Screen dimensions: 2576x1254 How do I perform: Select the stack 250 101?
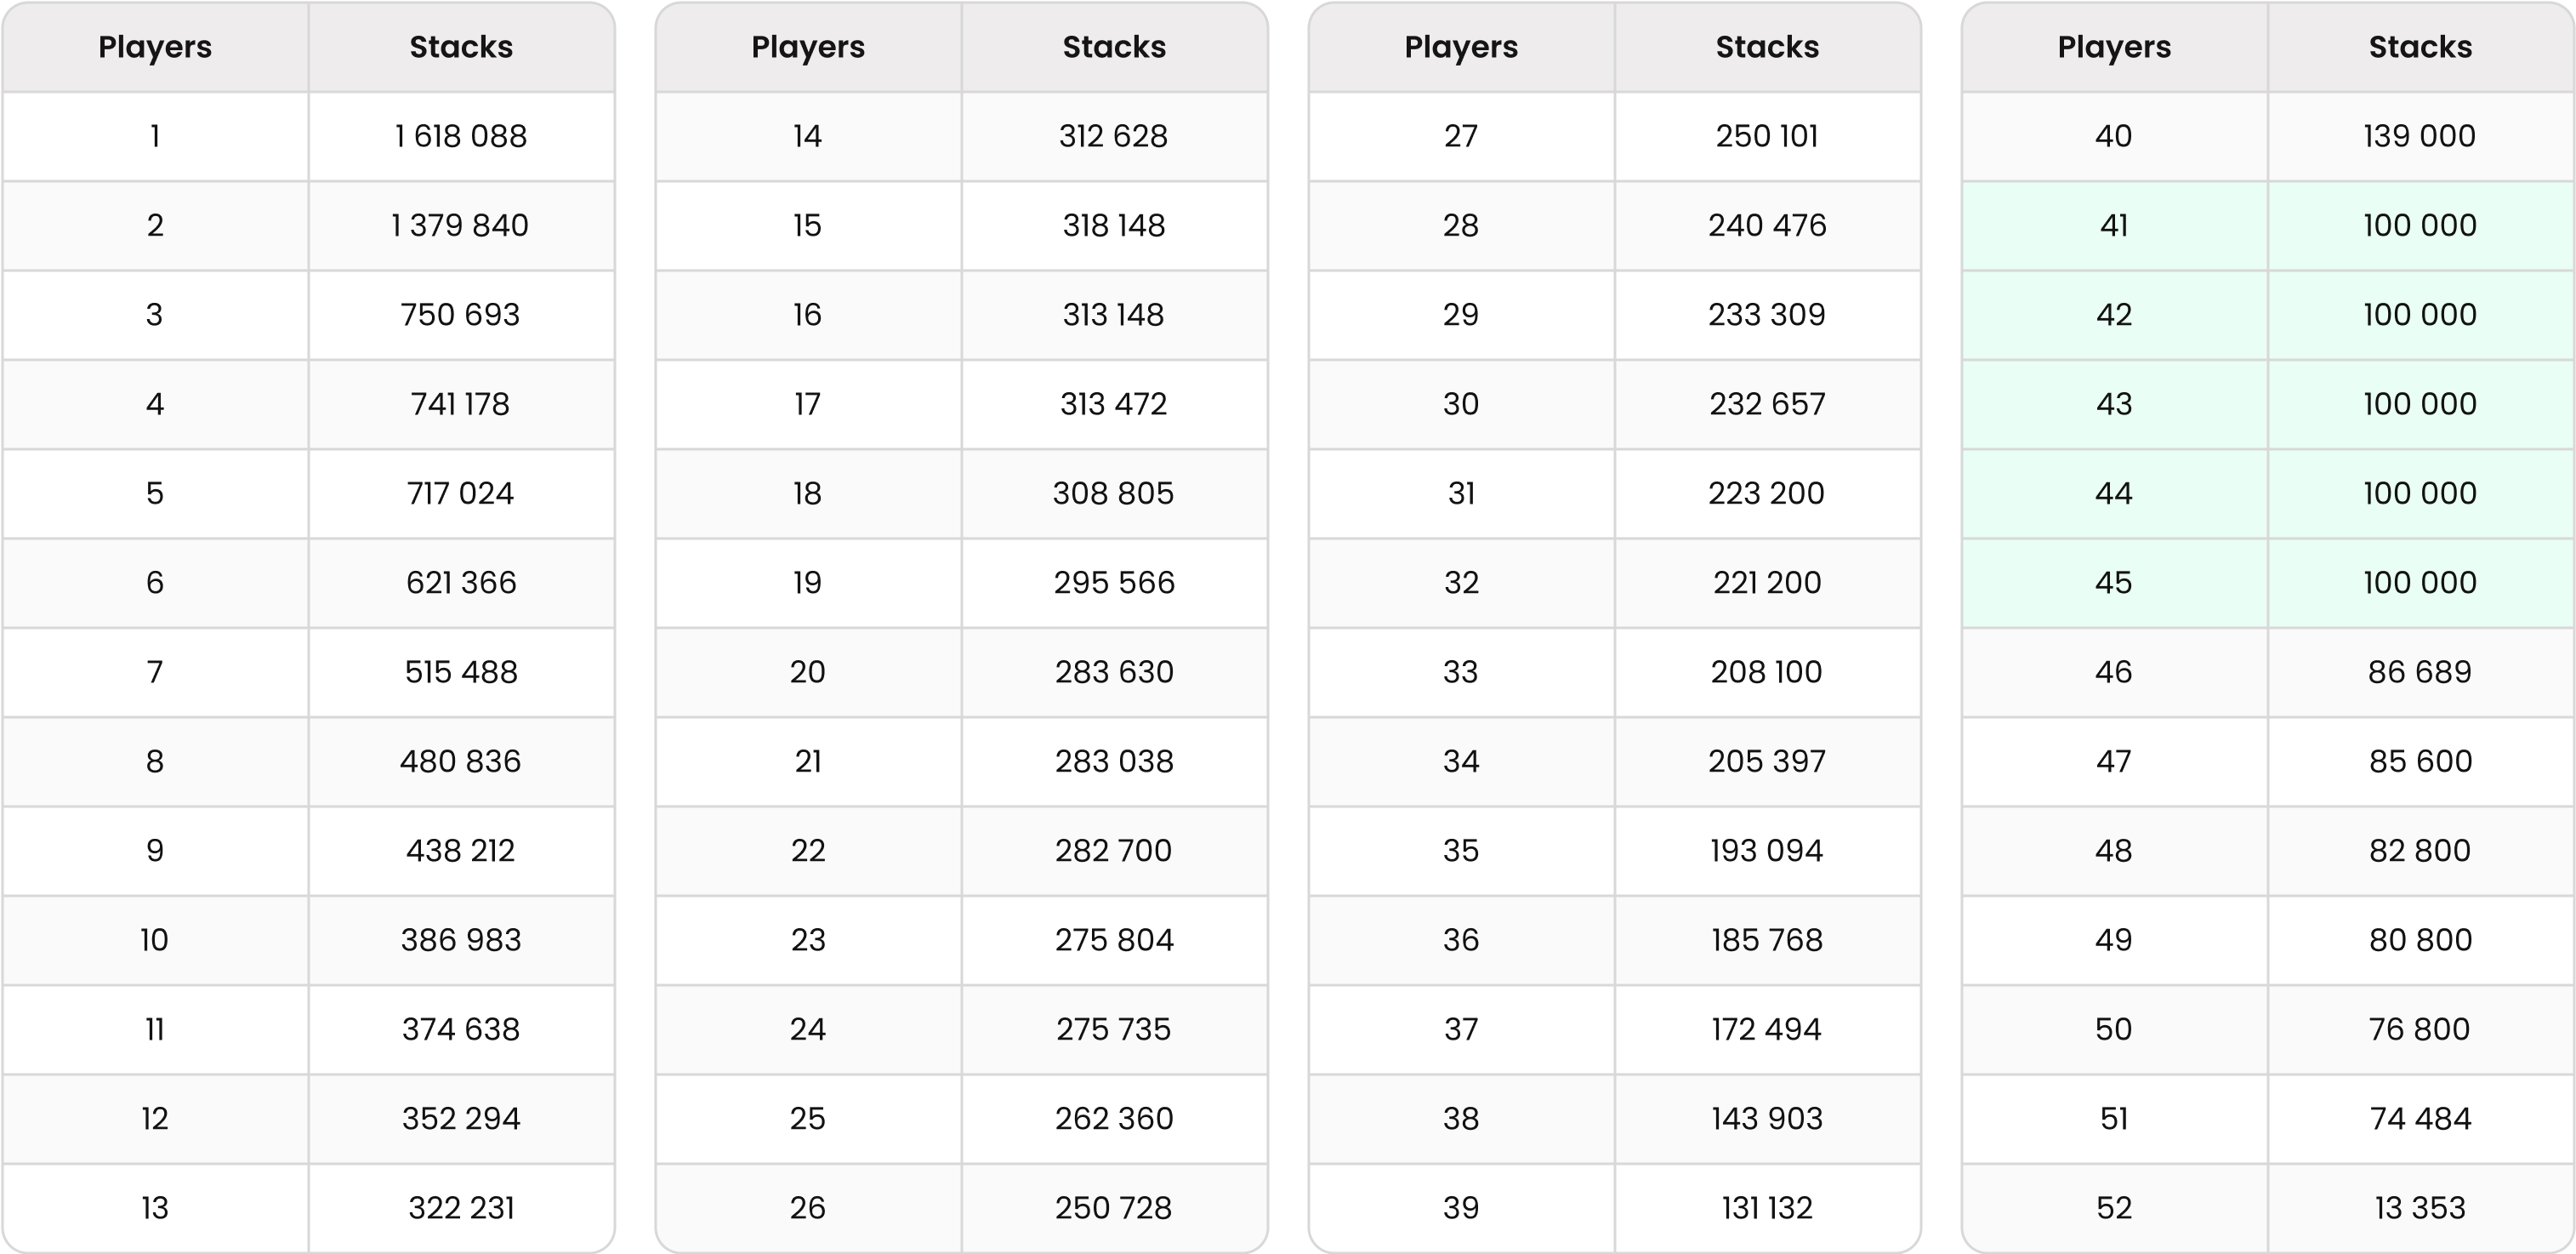tap(1767, 136)
